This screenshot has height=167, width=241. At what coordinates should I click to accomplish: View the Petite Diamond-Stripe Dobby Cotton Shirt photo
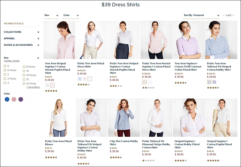click(x=157, y=118)
